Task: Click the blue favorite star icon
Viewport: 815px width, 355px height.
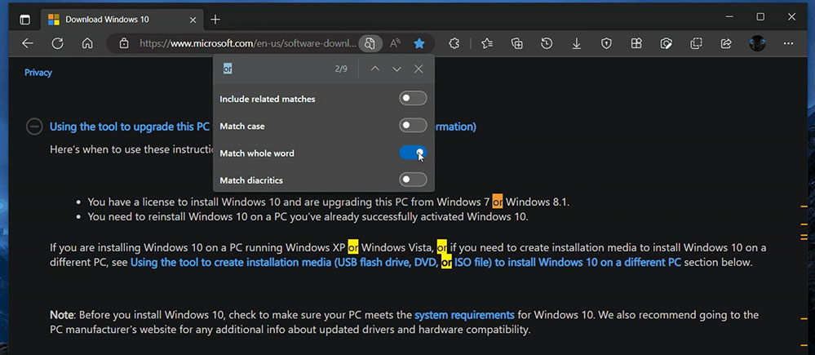Action: pos(419,43)
